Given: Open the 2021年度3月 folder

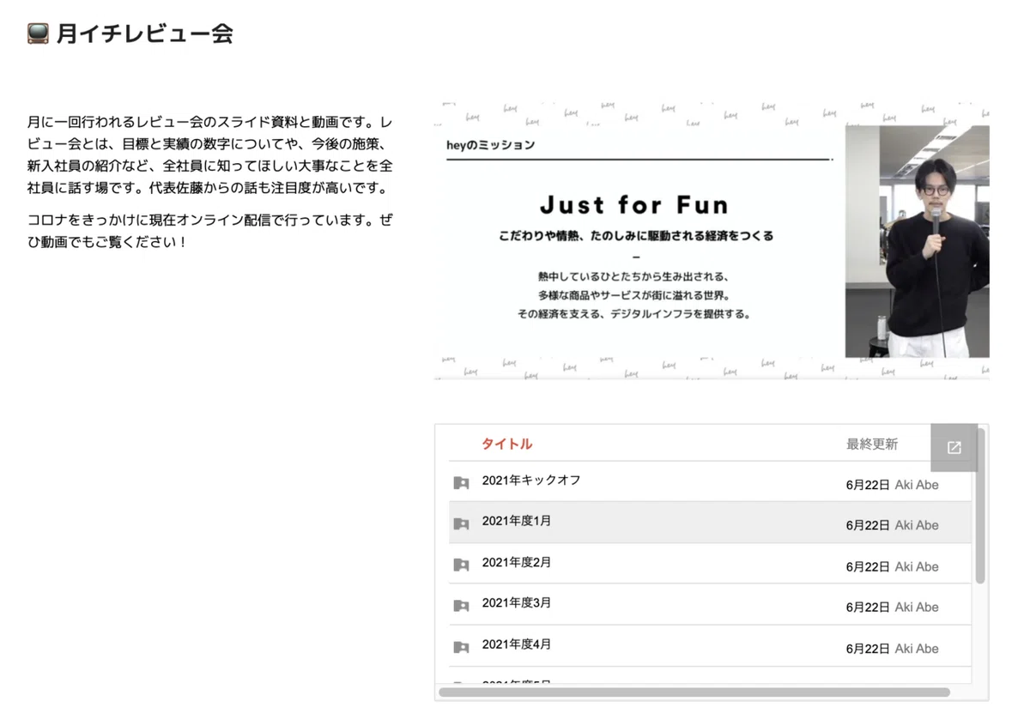Looking at the screenshot, I should click(x=517, y=603).
